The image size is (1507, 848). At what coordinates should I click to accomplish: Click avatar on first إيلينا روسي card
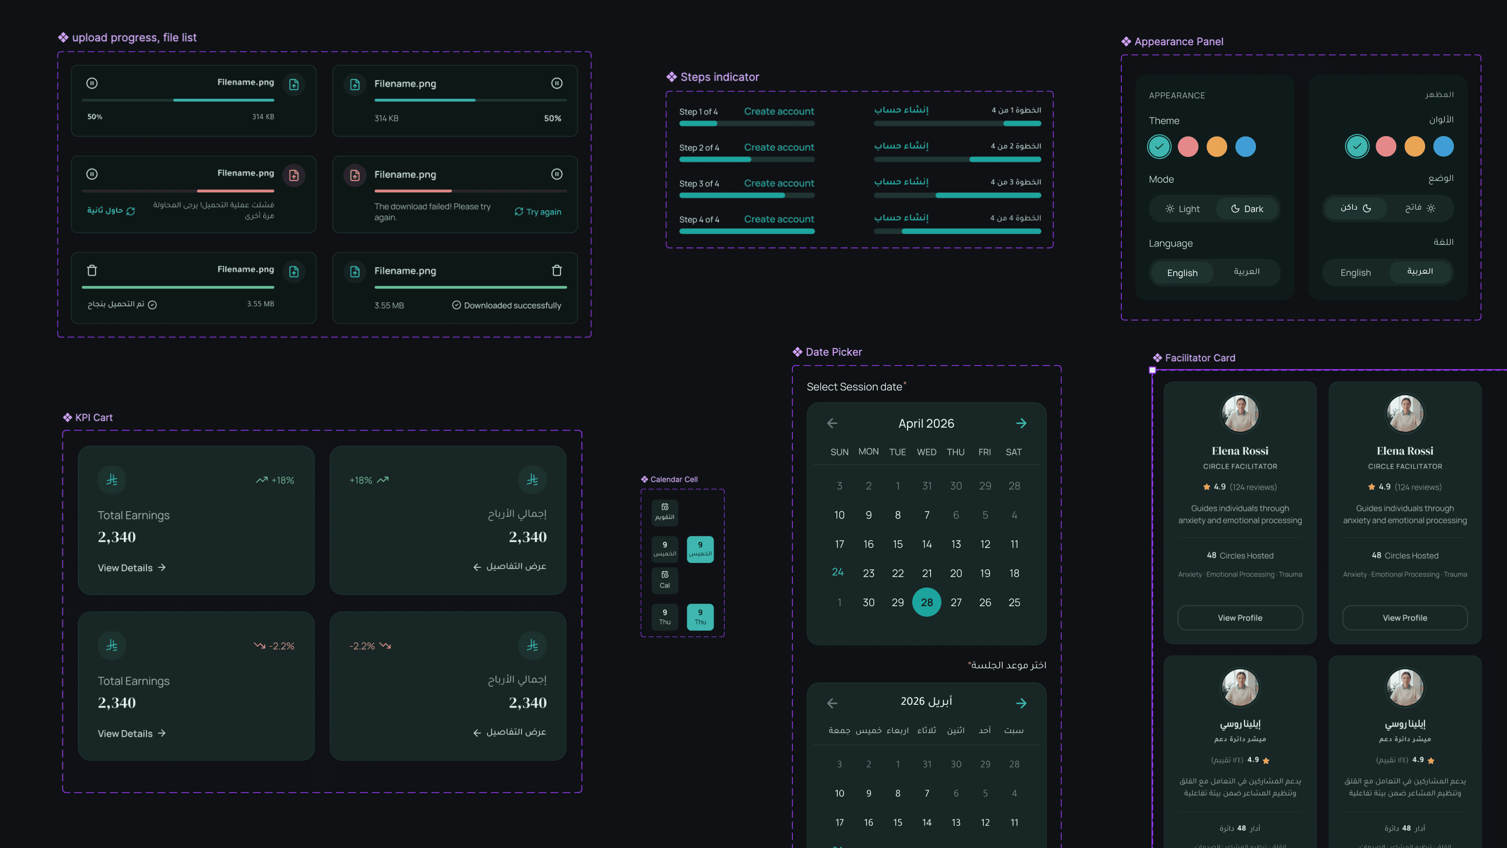1240,687
